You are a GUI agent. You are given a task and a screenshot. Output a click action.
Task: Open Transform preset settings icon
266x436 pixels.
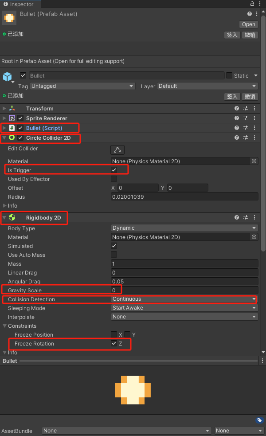point(246,108)
